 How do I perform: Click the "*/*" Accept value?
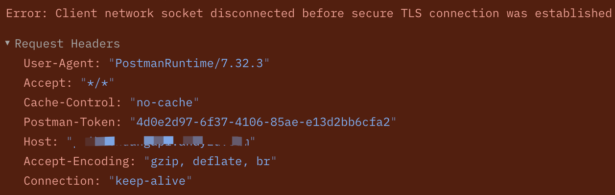pos(97,83)
